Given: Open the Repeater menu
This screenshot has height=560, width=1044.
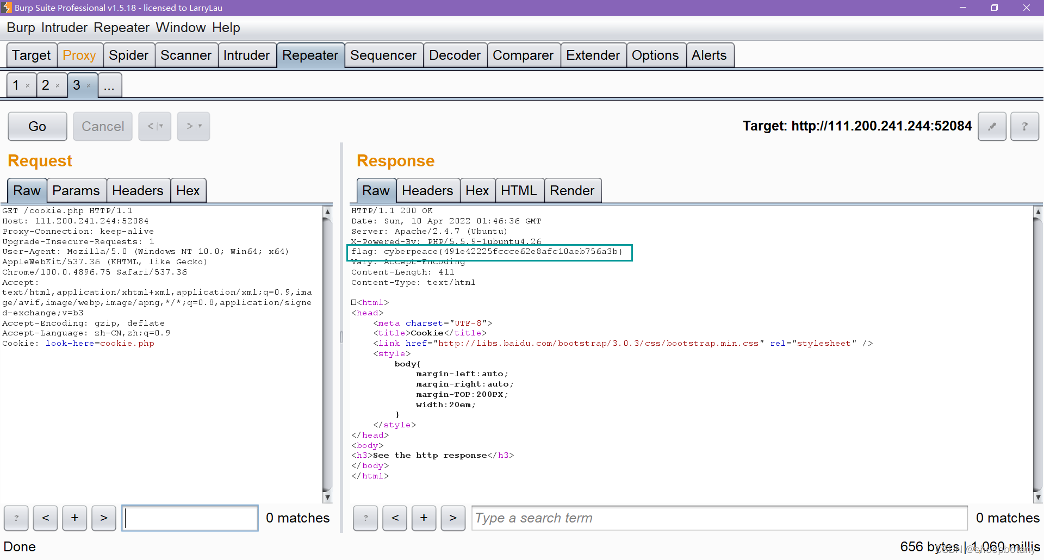Looking at the screenshot, I should tap(121, 28).
